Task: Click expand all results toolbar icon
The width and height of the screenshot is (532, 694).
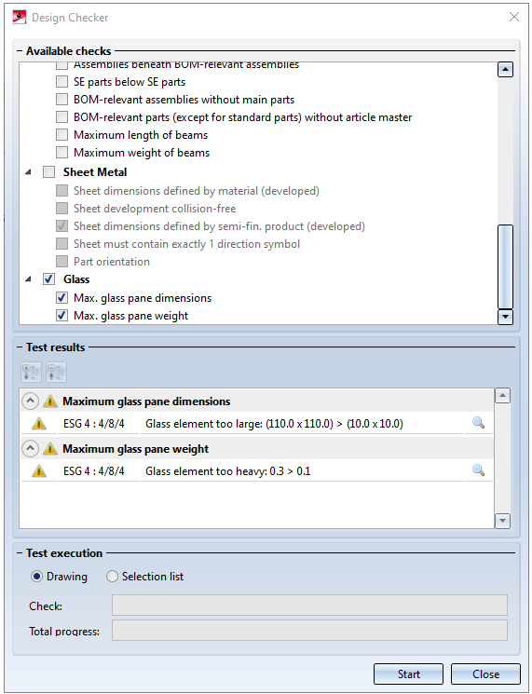Action: [x=31, y=372]
